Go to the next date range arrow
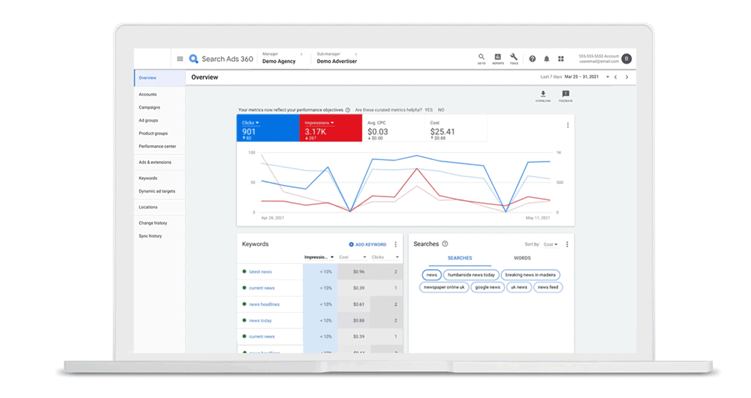The image size is (751, 398). point(627,77)
